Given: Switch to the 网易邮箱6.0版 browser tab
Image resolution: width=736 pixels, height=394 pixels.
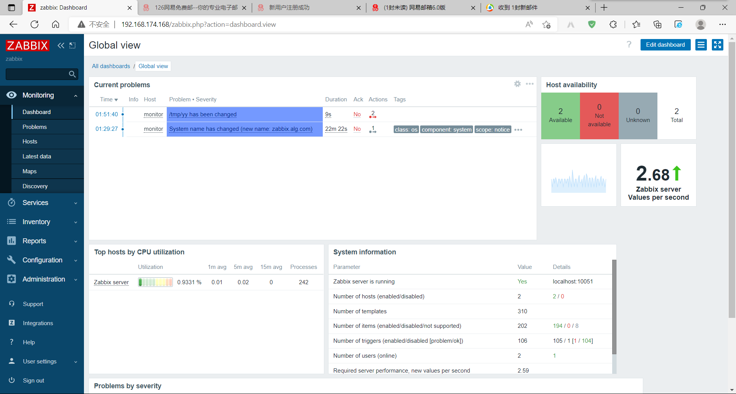Looking at the screenshot, I should [x=424, y=8].
